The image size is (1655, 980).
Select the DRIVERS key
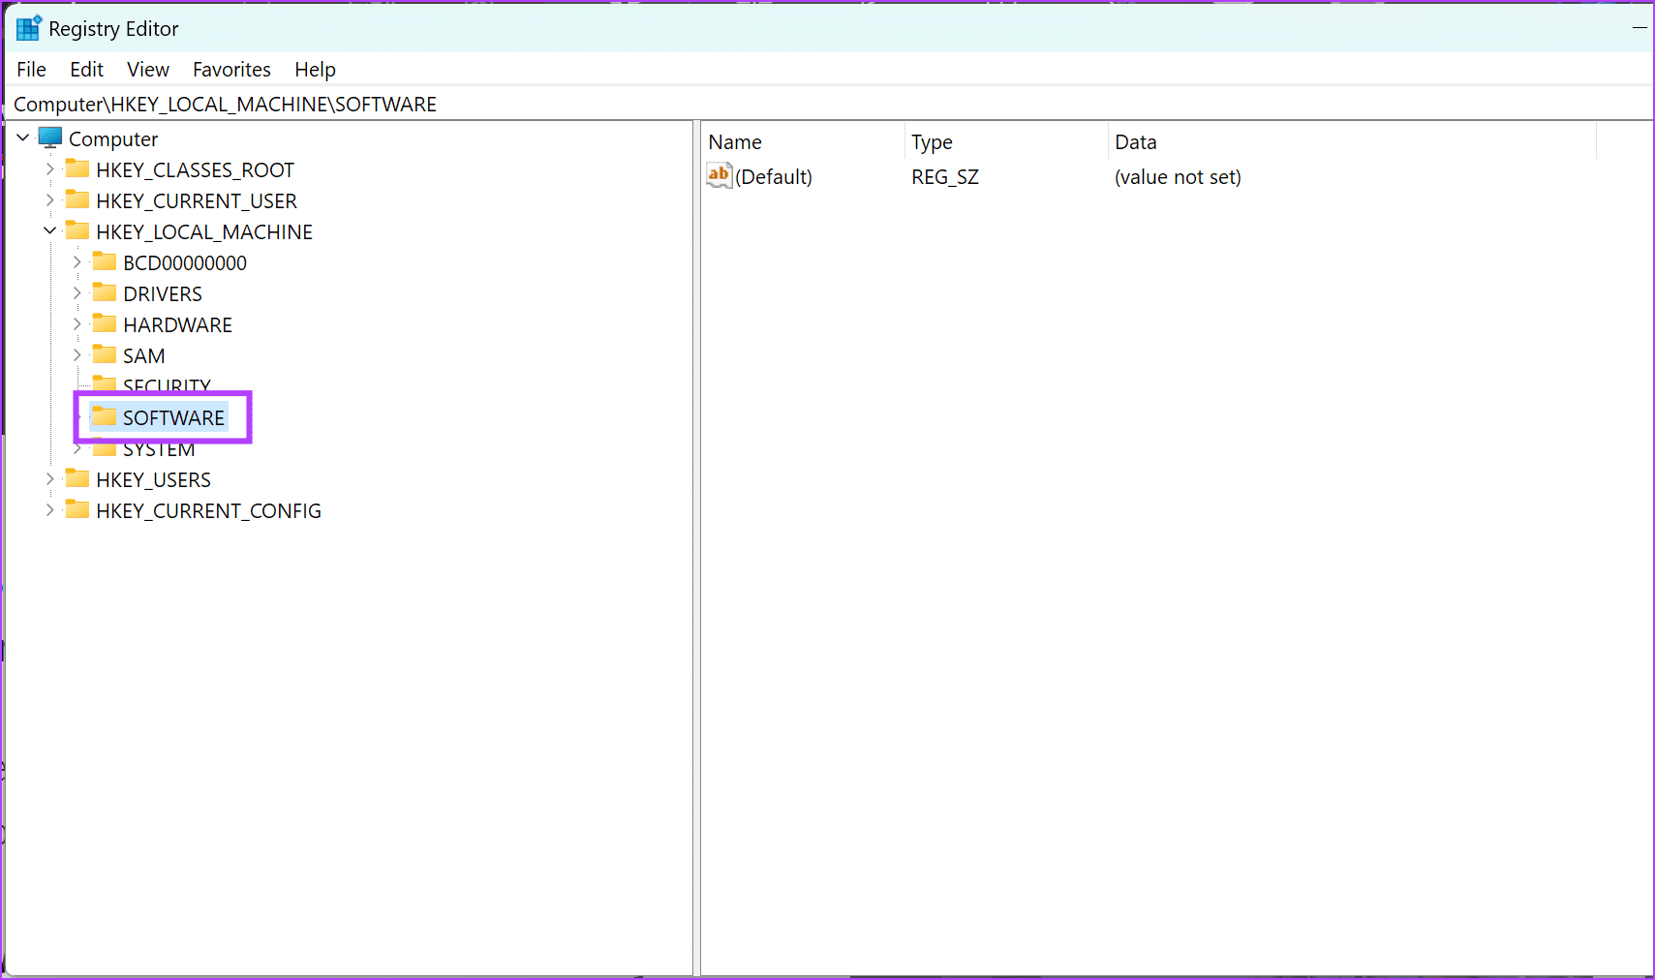click(163, 294)
